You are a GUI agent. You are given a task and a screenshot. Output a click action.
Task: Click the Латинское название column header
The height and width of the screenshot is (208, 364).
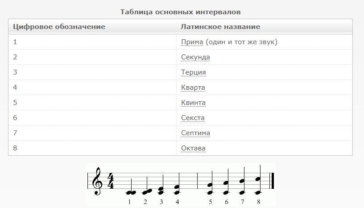point(220,26)
